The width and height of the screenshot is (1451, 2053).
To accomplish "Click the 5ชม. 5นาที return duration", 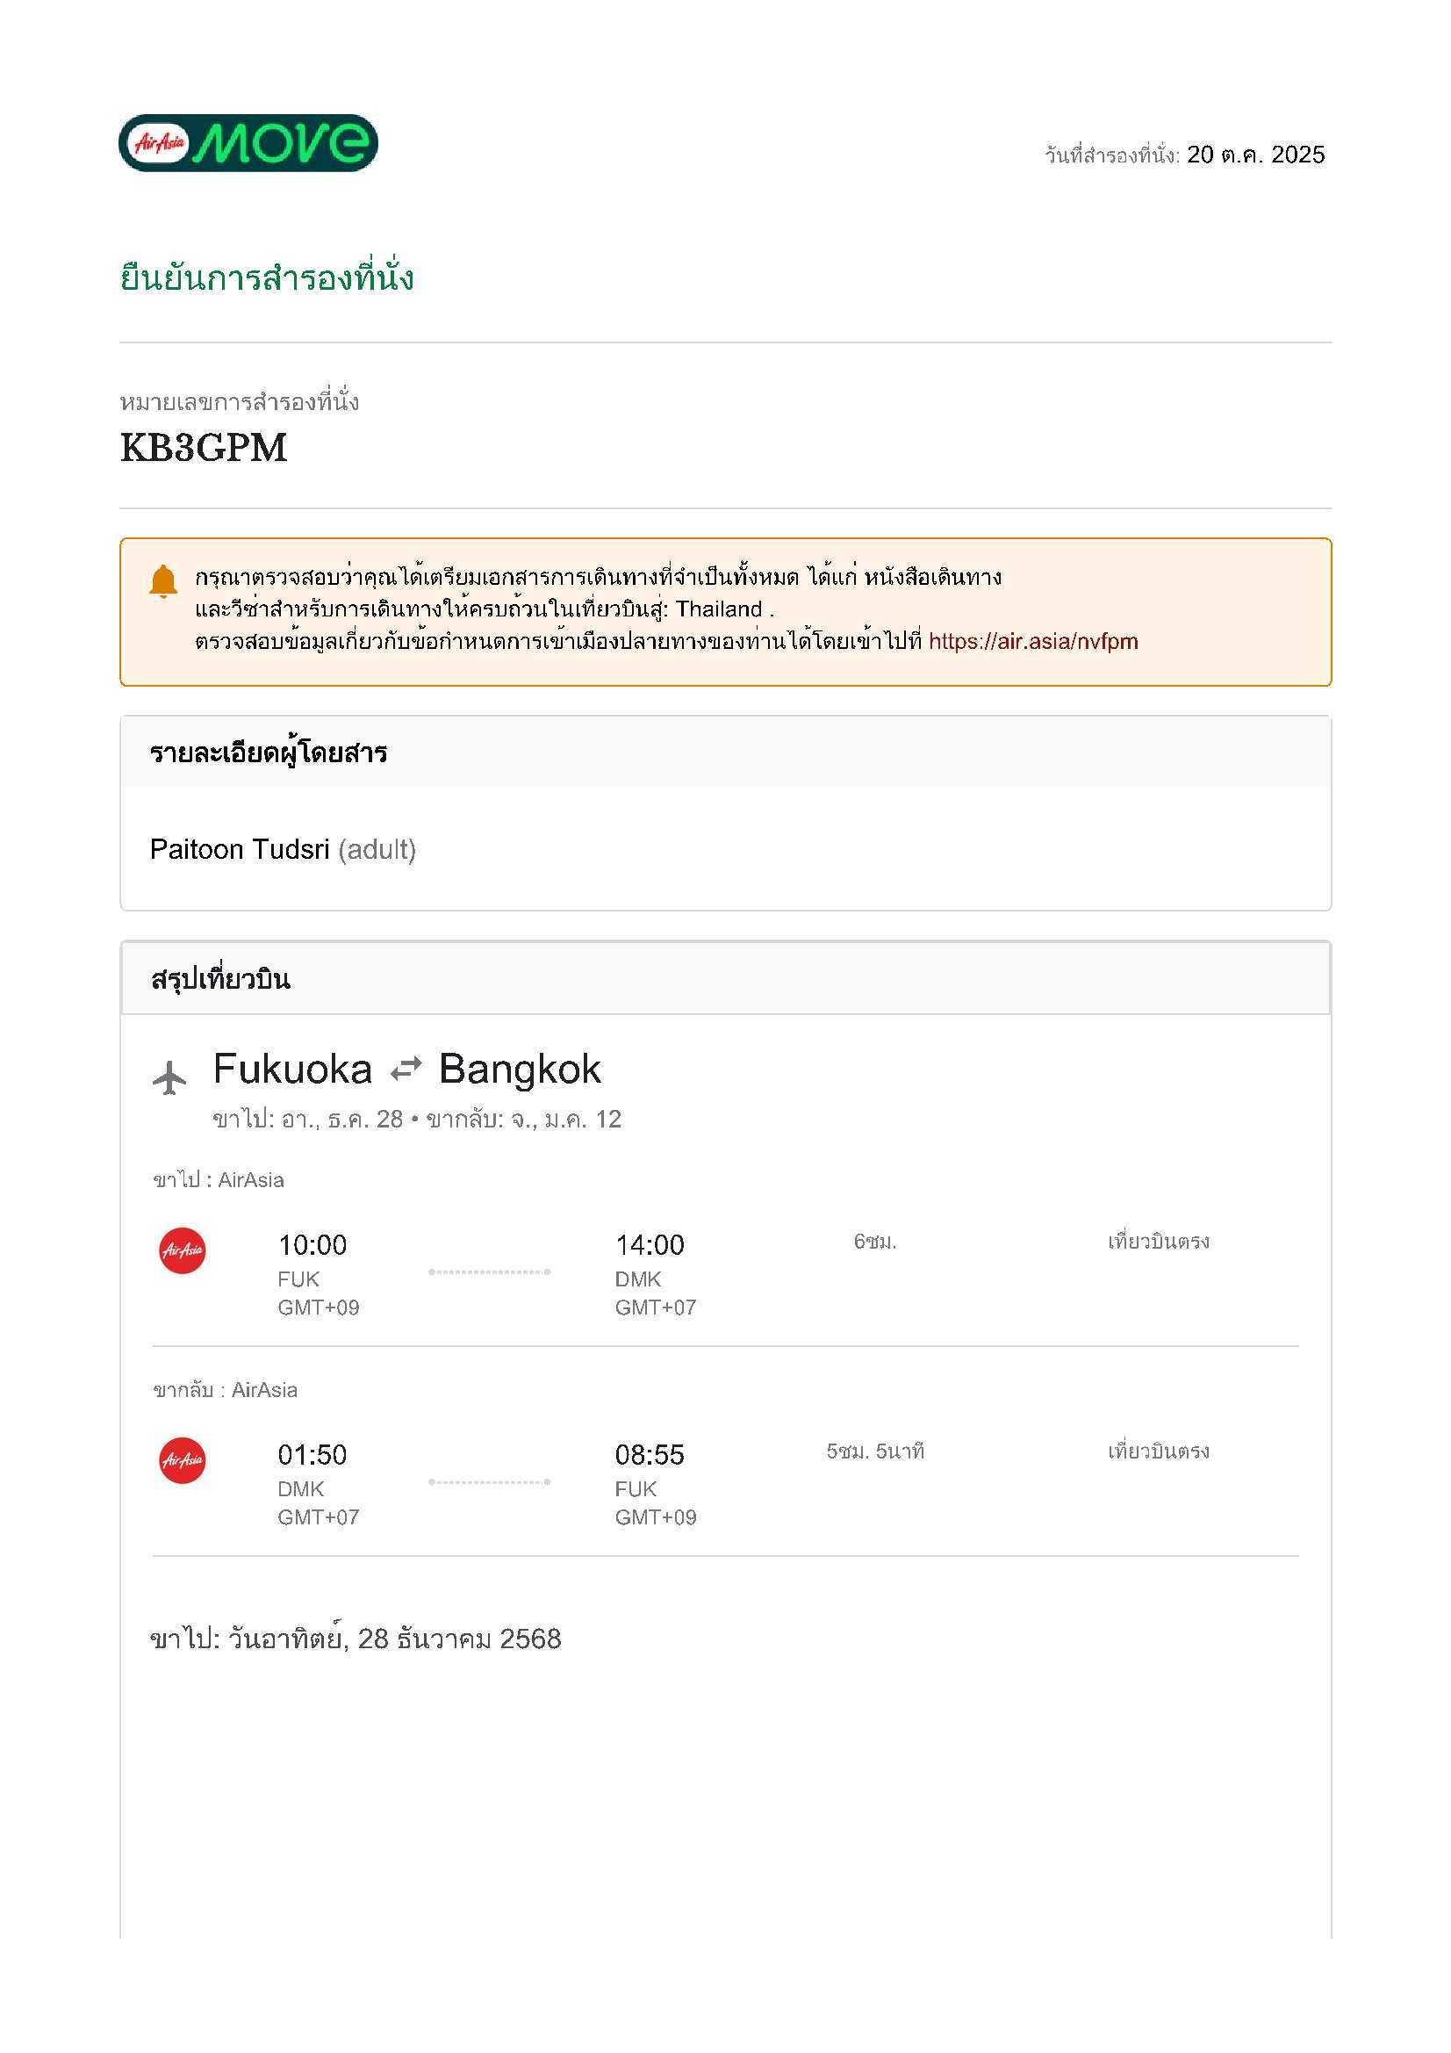I will point(874,1451).
